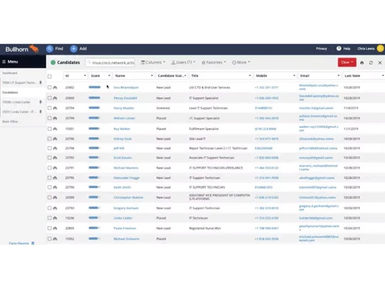Viewport: 385px width, 289px height.
Task: Click the green Candidates status dot
Action: [x=53, y=62]
